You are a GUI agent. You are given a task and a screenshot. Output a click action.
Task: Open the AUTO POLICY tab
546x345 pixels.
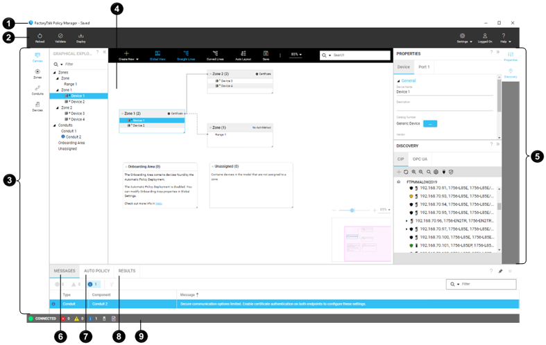[97, 271]
